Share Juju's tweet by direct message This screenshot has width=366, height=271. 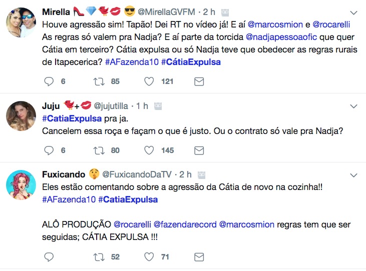click(199, 150)
